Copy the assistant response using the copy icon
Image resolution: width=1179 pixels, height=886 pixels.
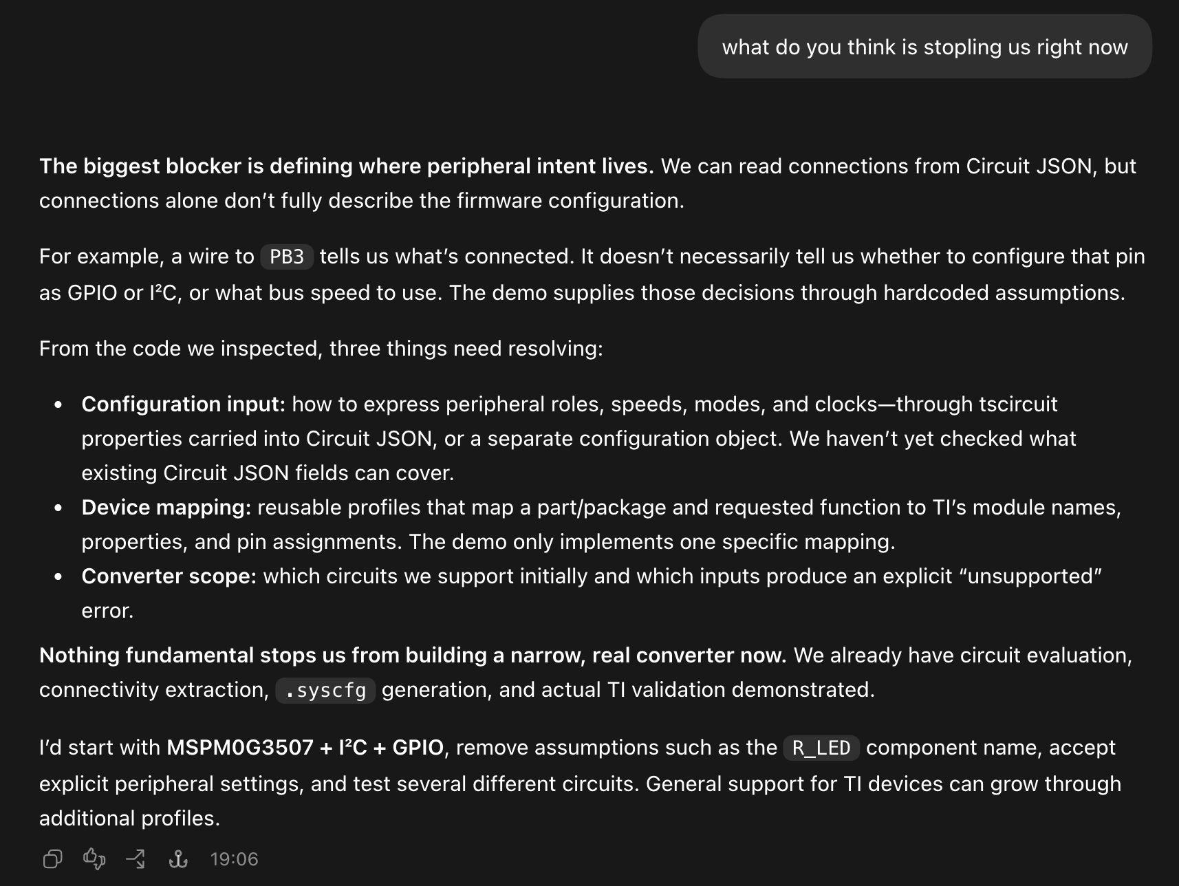[x=53, y=858]
